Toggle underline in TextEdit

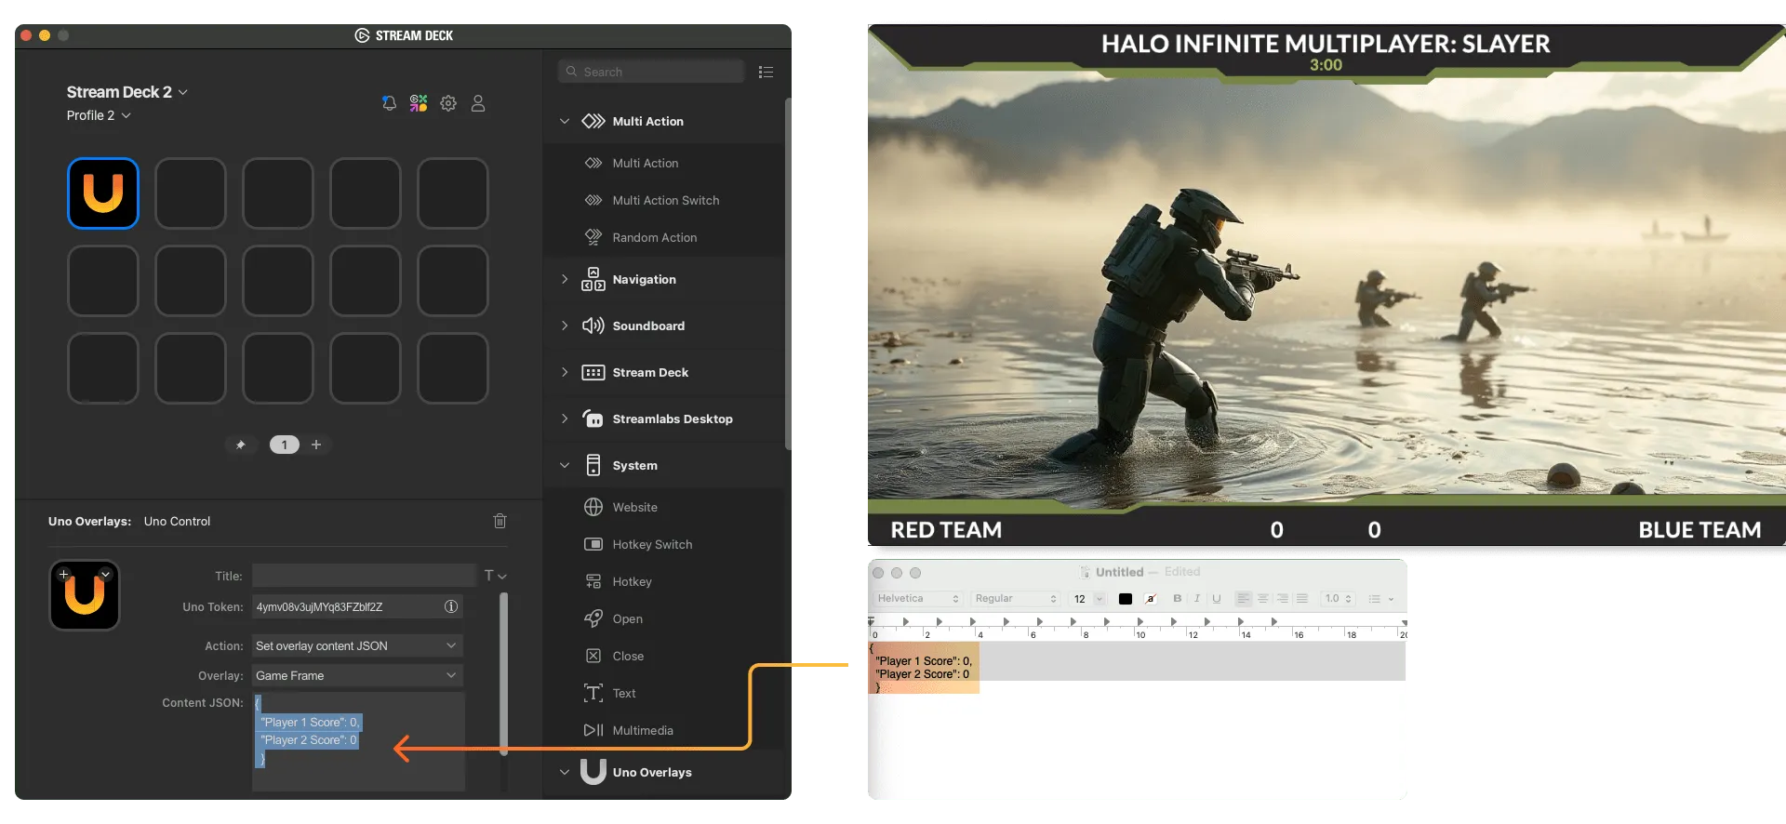tap(1217, 599)
